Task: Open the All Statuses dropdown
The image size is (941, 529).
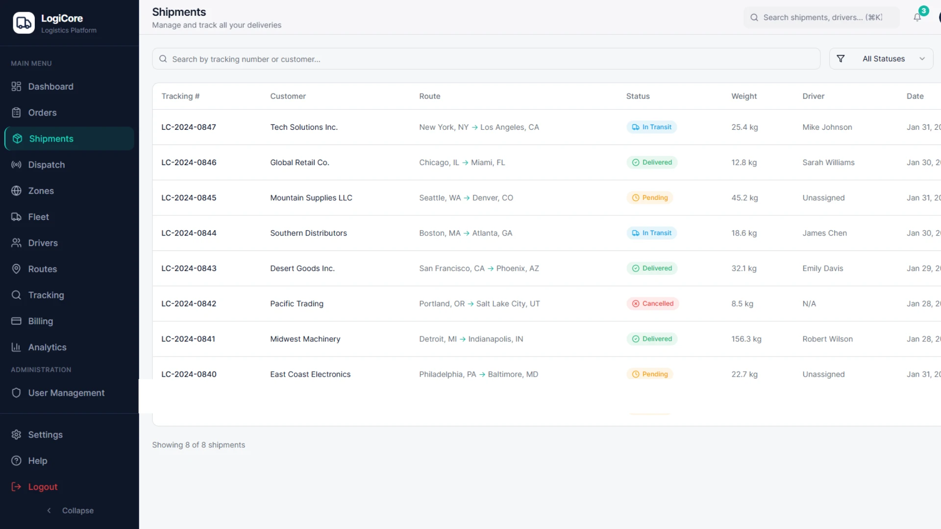Action: point(881,59)
